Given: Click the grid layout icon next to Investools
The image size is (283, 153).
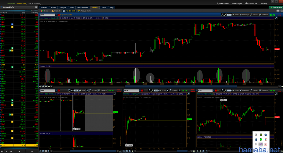Looking at the screenshot, I should [x=278, y=11].
